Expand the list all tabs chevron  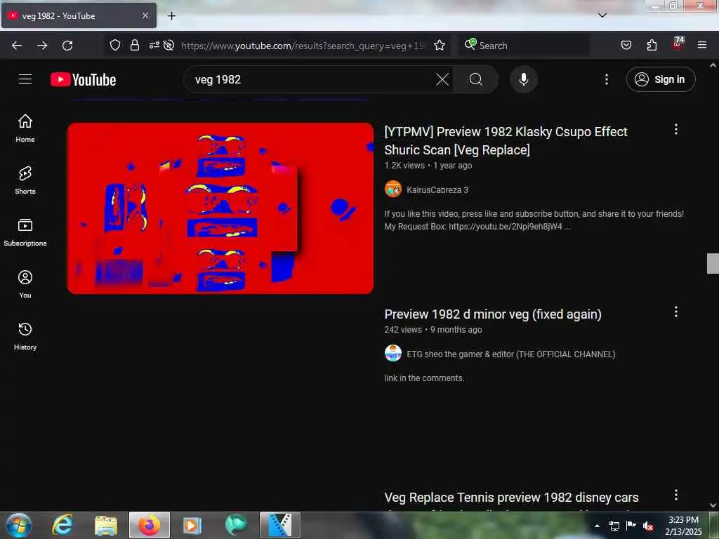click(602, 15)
